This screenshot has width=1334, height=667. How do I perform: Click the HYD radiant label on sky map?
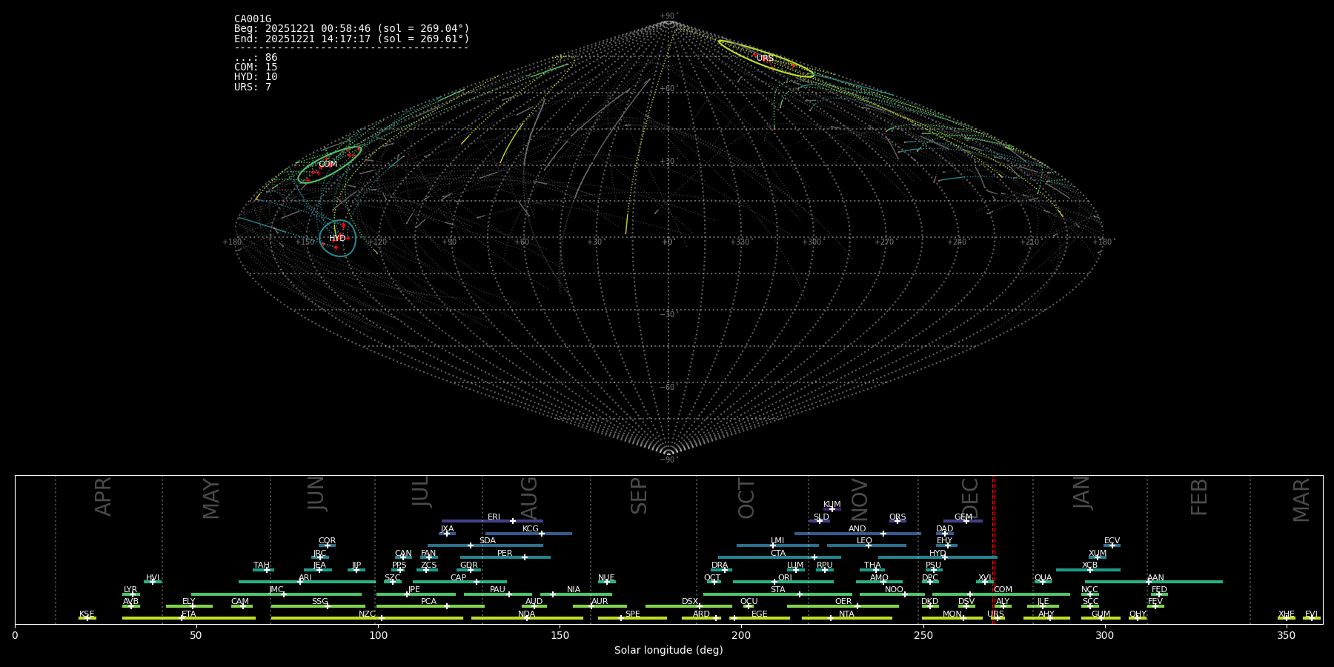337,239
